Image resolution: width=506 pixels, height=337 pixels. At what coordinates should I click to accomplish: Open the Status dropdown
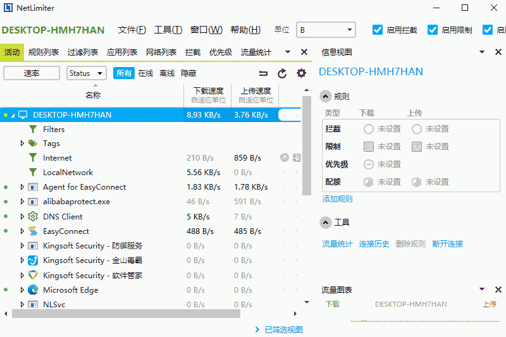point(86,73)
